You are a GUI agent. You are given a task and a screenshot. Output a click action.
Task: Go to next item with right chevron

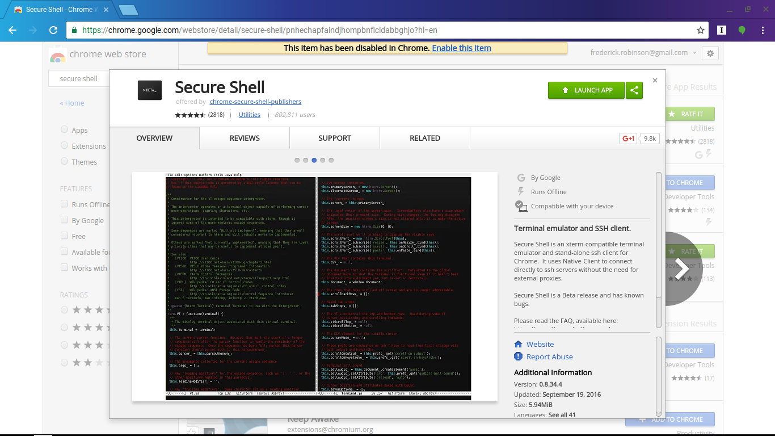point(681,270)
